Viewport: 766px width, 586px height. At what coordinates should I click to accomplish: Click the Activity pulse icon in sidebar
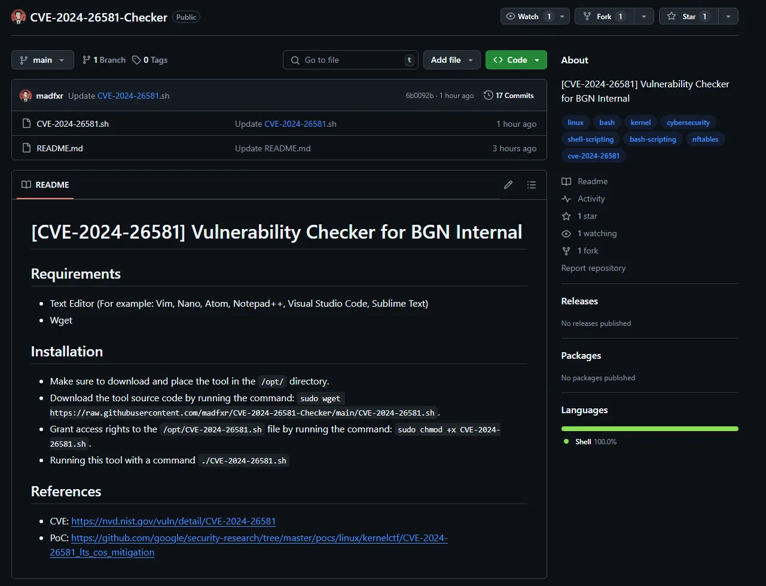point(566,199)
